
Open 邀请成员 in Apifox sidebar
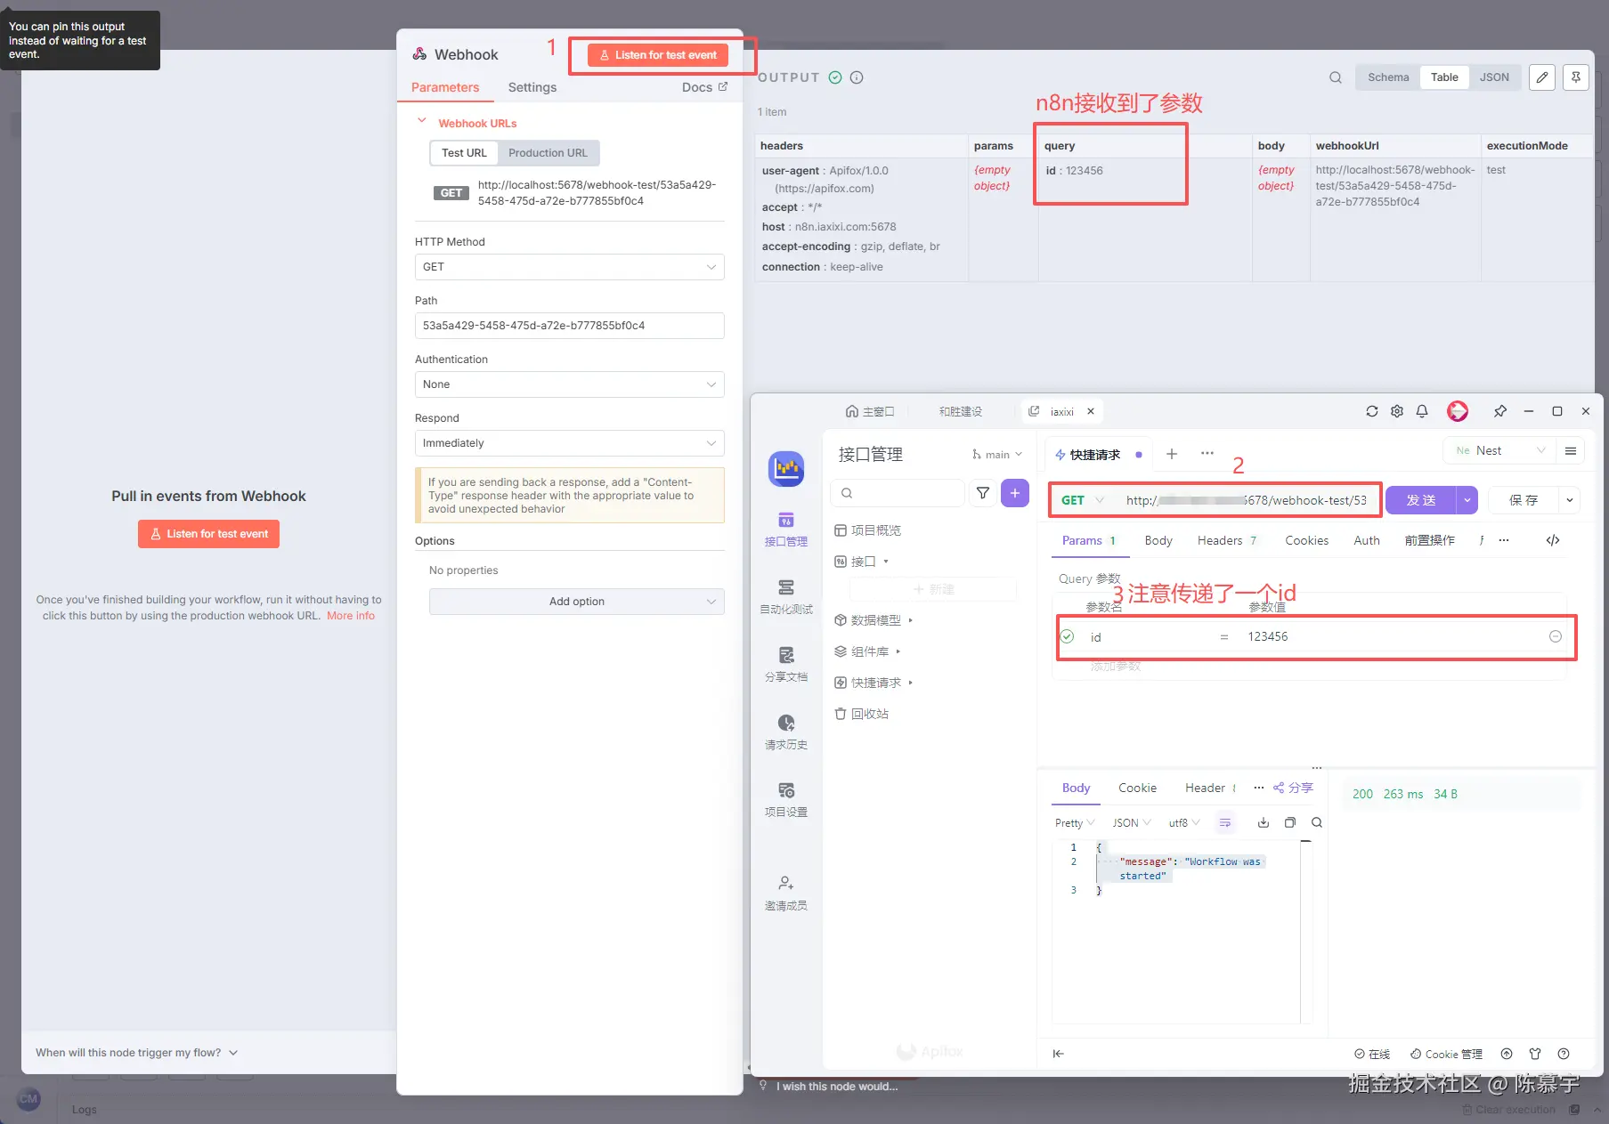786,894
